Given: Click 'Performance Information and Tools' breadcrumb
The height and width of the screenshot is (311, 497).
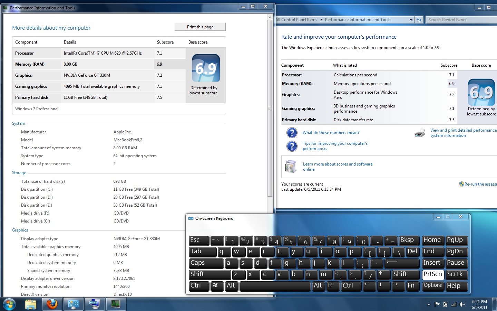Looking at the screenshot, I should [358, 20].
